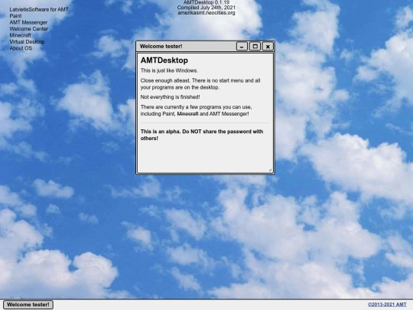
Task: Click the Welcome tester title bar
Action: pyautogui.click(x=186, y=47)
